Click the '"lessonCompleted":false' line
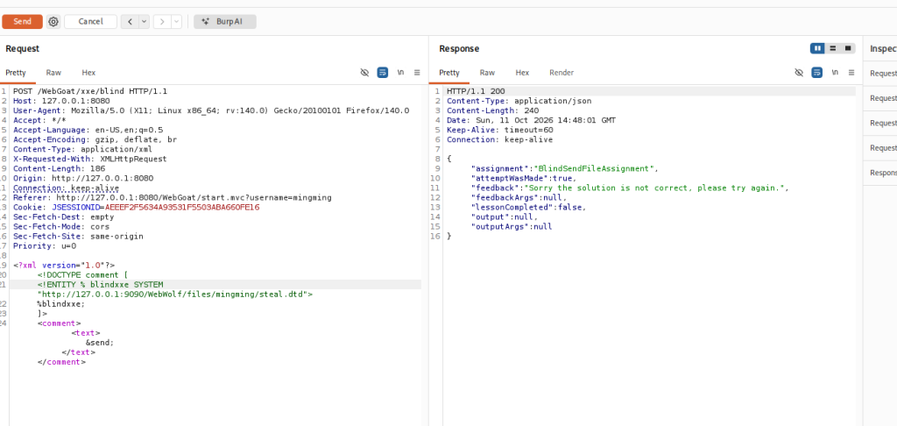 528,207
